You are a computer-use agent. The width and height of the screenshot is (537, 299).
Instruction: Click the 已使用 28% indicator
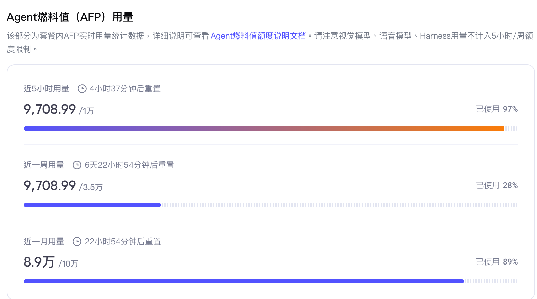[x=497, y=185]
